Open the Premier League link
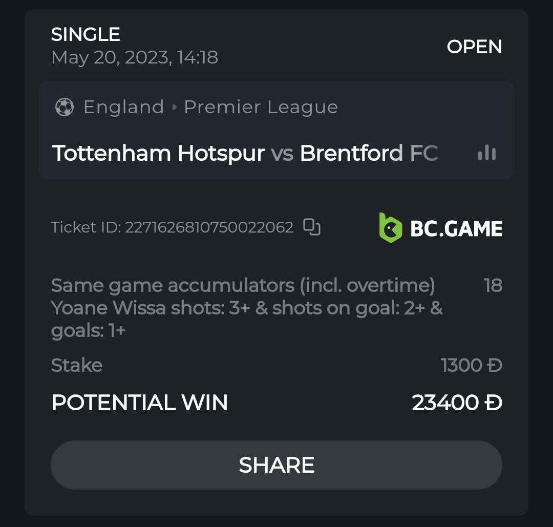This screenshot has width=553, height=527. (x=261, y=107)
